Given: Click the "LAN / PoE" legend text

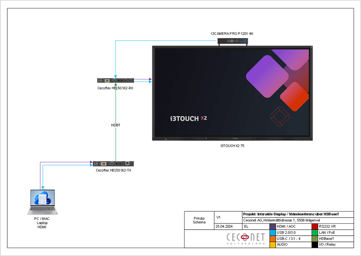Looking at the screenshot, I should pyautogui.click(x=327, y=233).
